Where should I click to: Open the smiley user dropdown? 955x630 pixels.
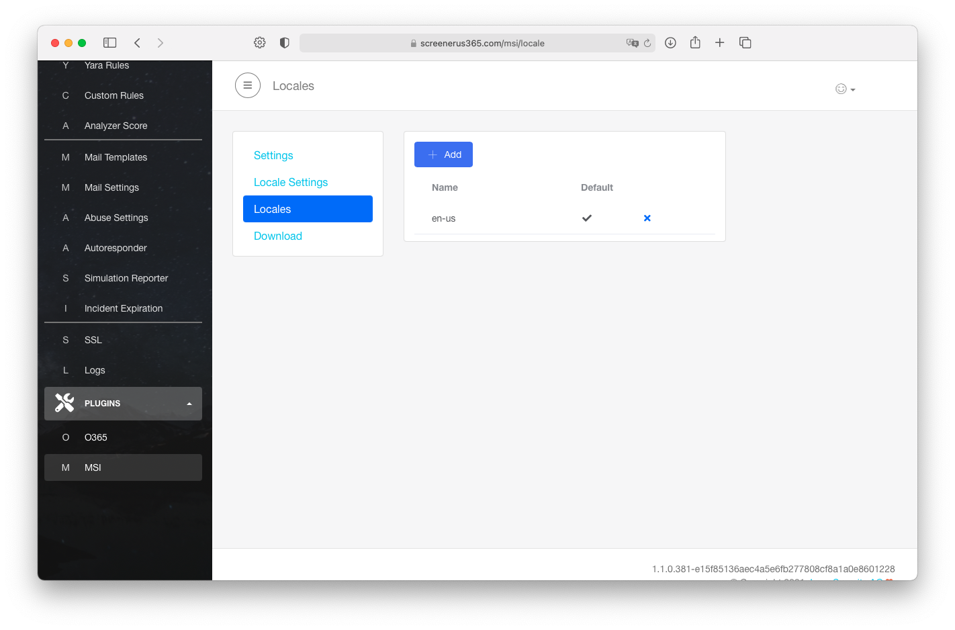coord(844,89)
